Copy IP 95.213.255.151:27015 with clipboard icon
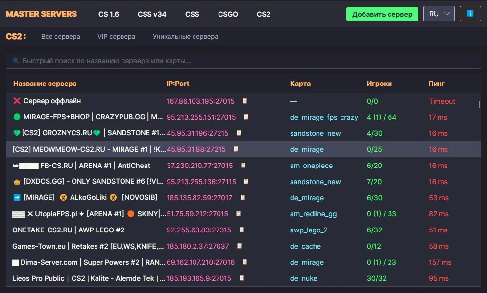 coord(246,117)
